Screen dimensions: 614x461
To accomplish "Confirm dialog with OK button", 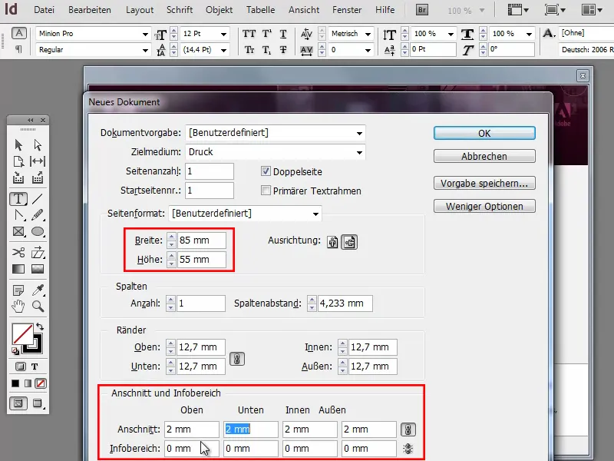I will pos(484,133).
